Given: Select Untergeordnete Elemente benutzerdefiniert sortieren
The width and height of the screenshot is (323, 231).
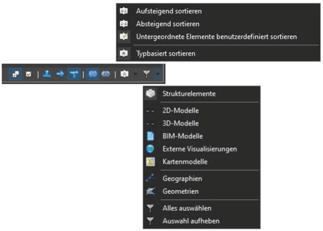Looking at the screenshot, I should 218,37.
